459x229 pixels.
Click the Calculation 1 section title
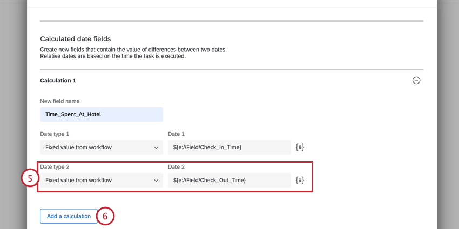click(58, 80)
